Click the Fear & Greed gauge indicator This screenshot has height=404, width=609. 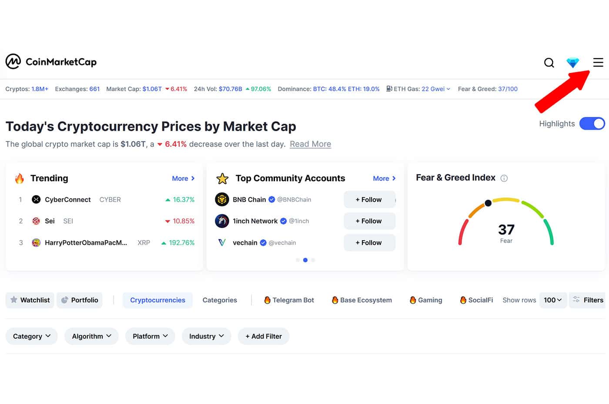click(x=488, y=203)
